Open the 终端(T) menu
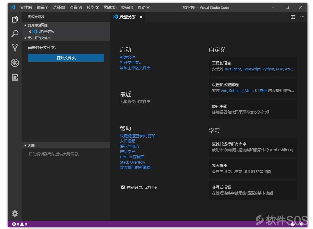 click(127, 7)
